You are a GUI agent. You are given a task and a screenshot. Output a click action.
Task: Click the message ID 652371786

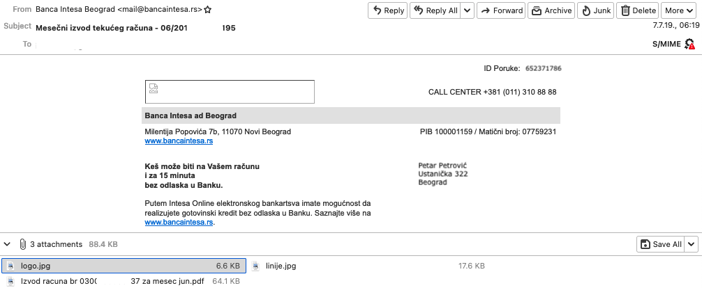(544, 68)
